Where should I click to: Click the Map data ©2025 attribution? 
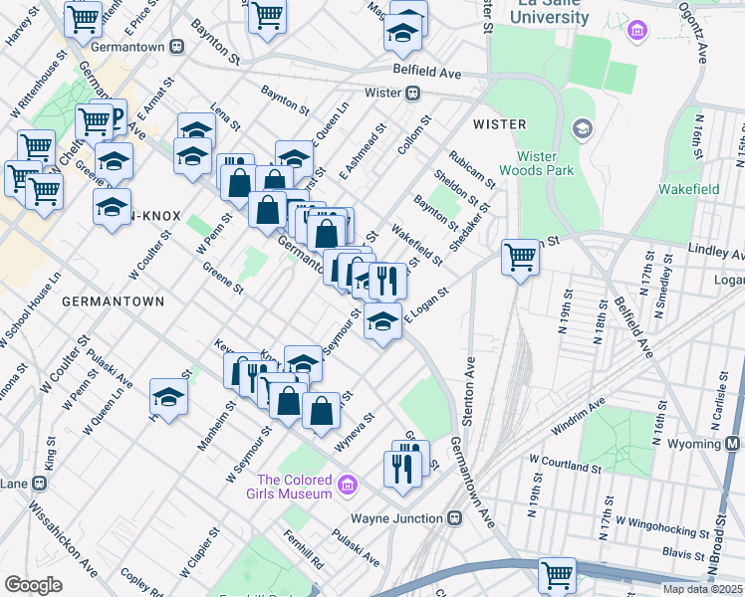pos(703,589)
